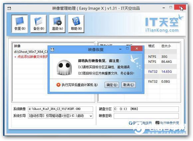Screen dimensions: 193x141
Task: Maximize the Easy Image X window
Action: (x=171, y=7)
